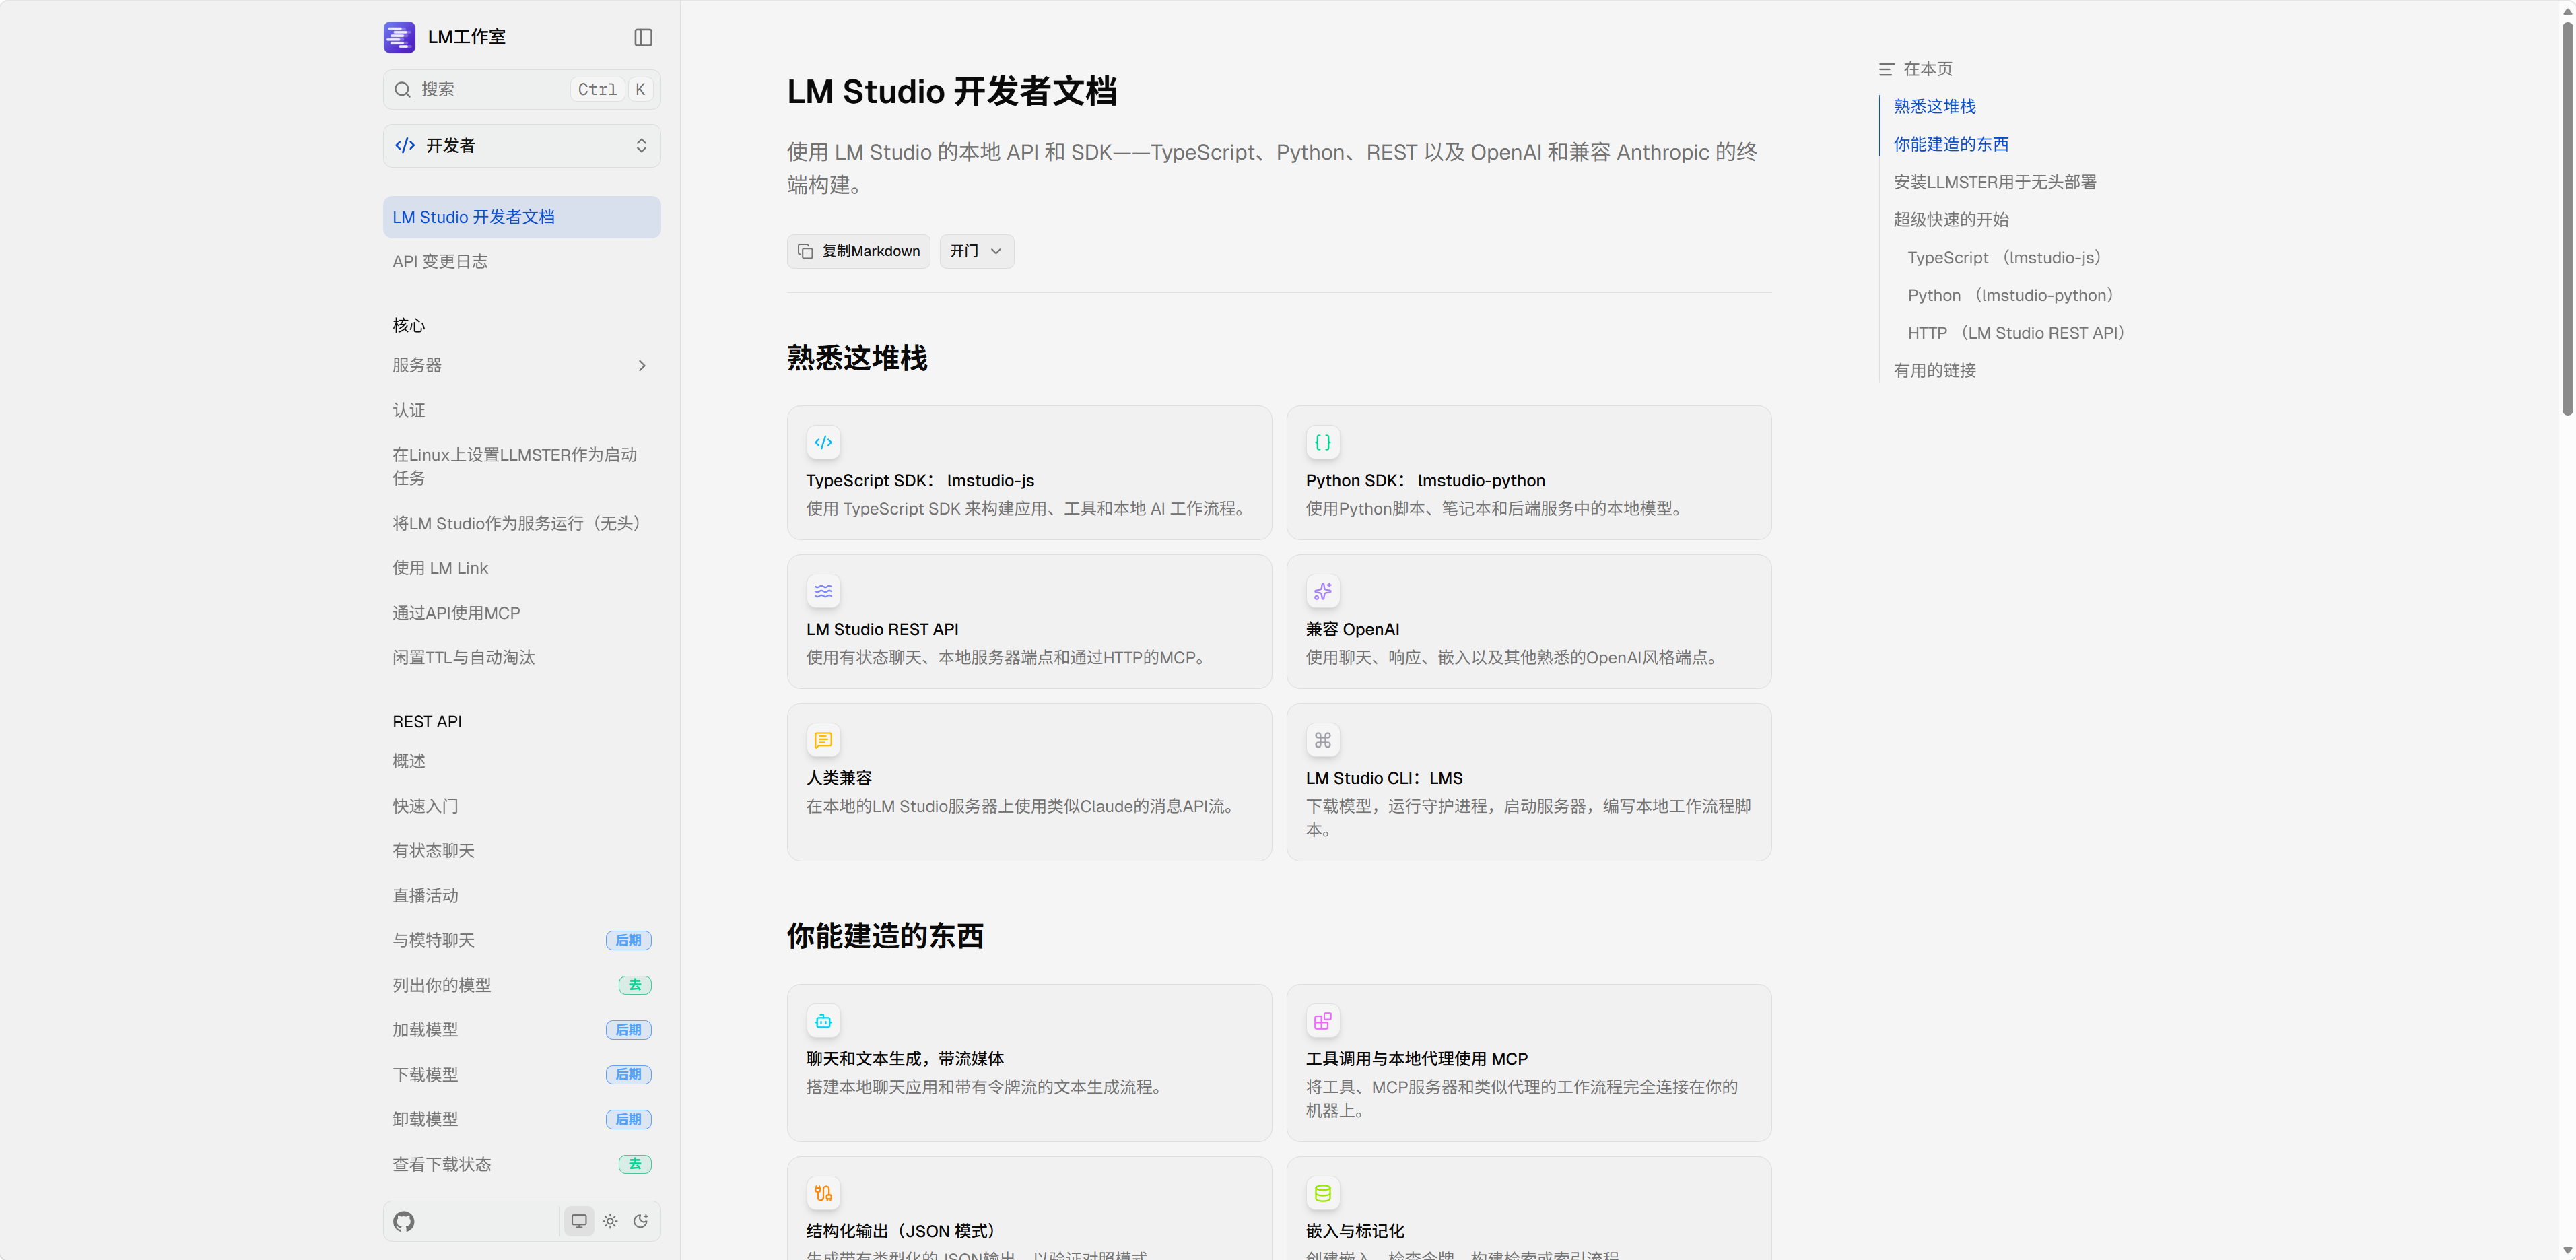Select LM Studio 开发者文档 sidebar item
This screenshot has width=2576, height=1260.
522,217
